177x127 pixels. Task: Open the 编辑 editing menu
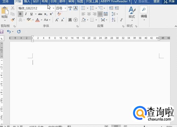pyautogui.click(x=144, y=13)
